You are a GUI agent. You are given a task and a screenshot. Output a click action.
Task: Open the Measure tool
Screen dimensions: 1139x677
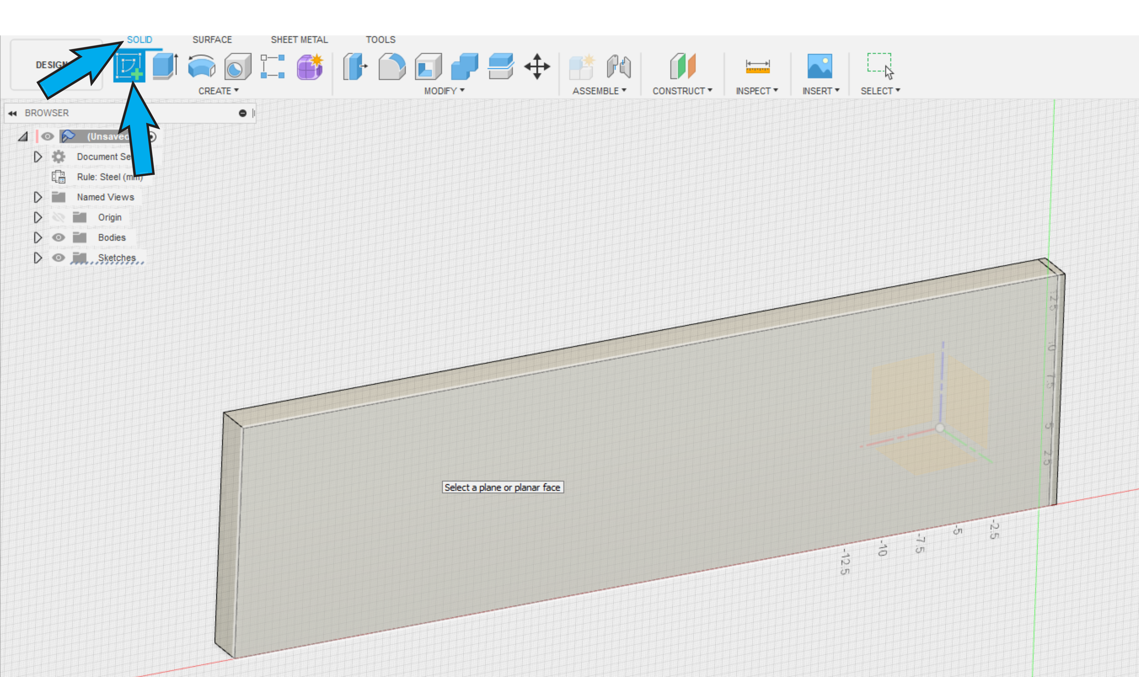tap(757, 67)
